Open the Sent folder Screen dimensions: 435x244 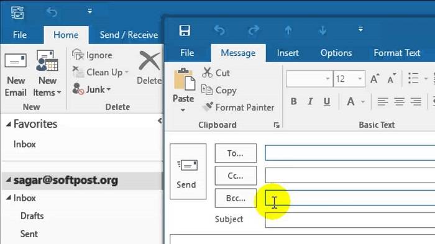[x=29, y=234]
